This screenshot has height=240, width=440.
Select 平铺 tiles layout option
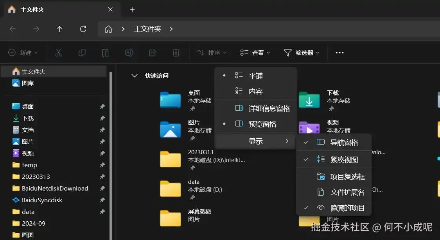256,76
